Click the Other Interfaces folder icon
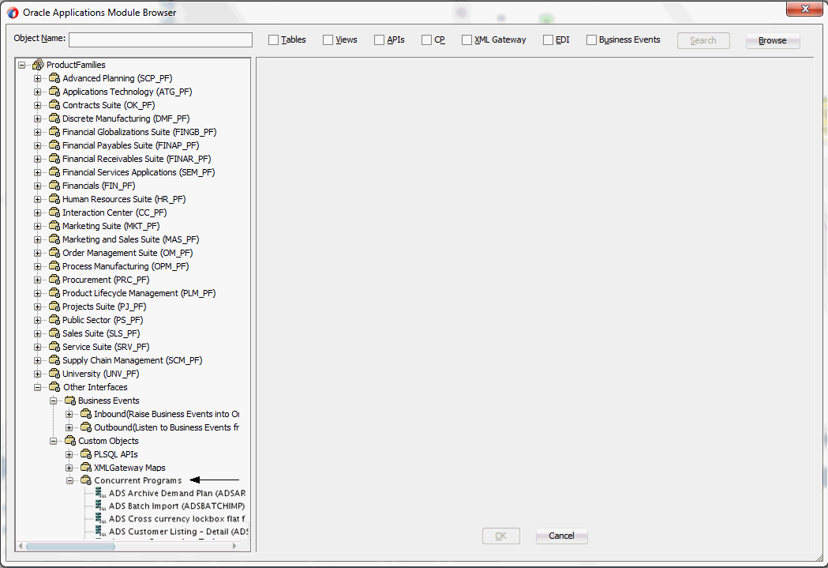The image size is (828, 568). 54,387
